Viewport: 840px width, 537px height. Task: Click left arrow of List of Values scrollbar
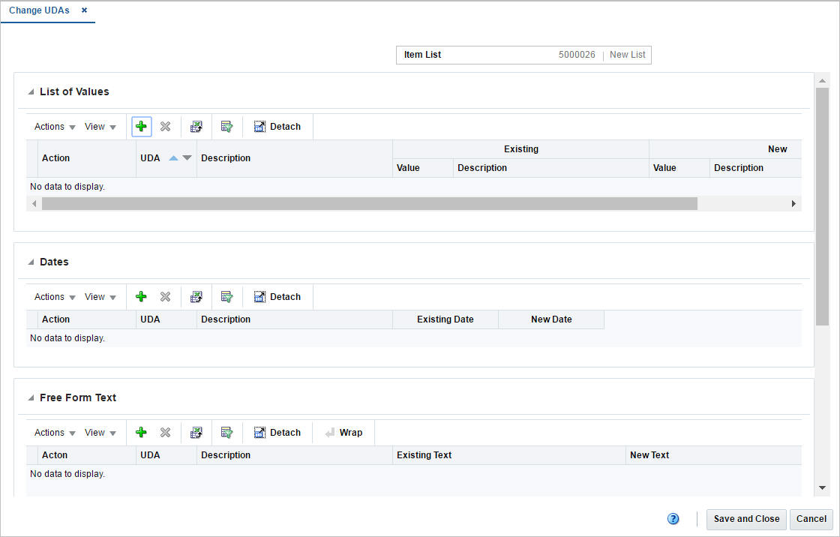(x=34, y=204)
